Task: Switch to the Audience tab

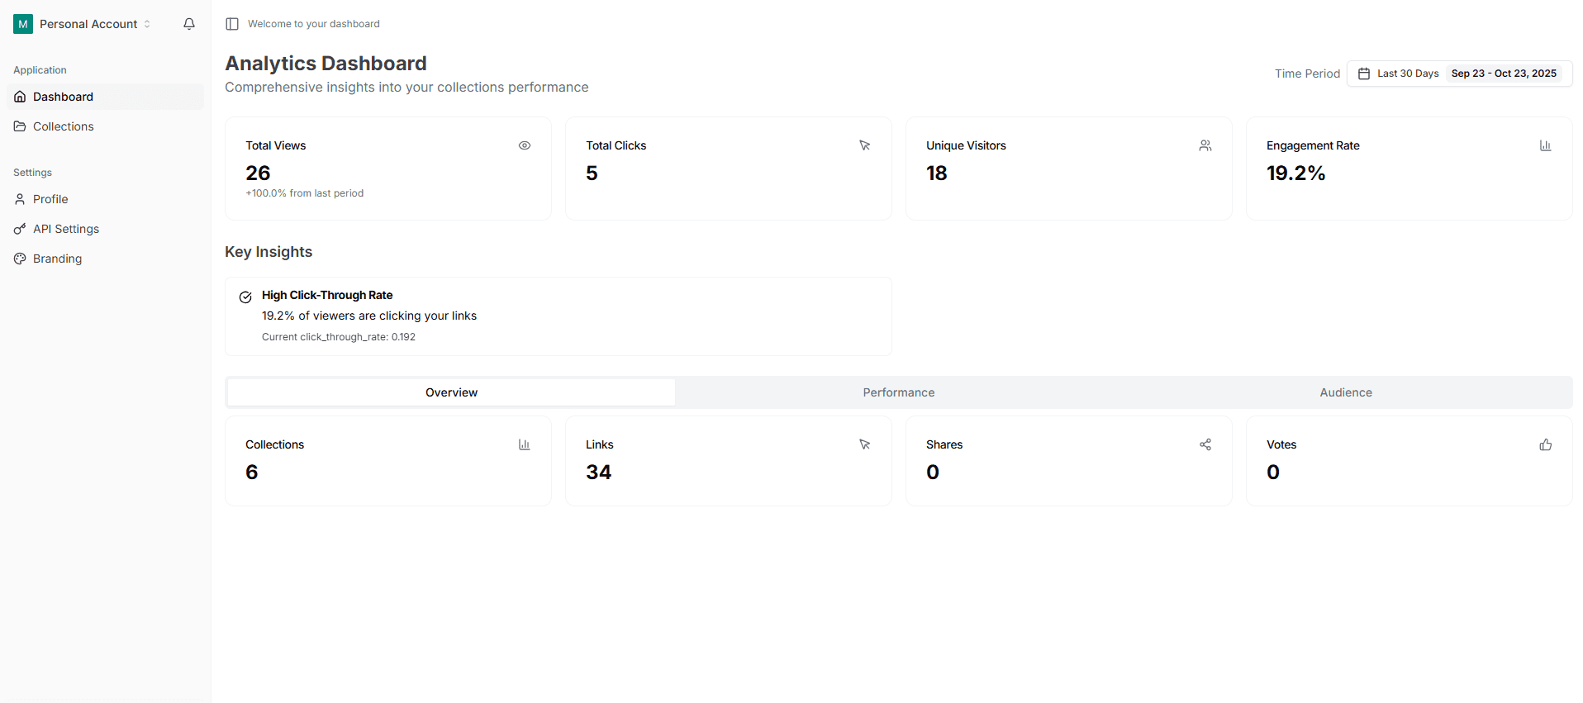Action: pos(1345,392)
